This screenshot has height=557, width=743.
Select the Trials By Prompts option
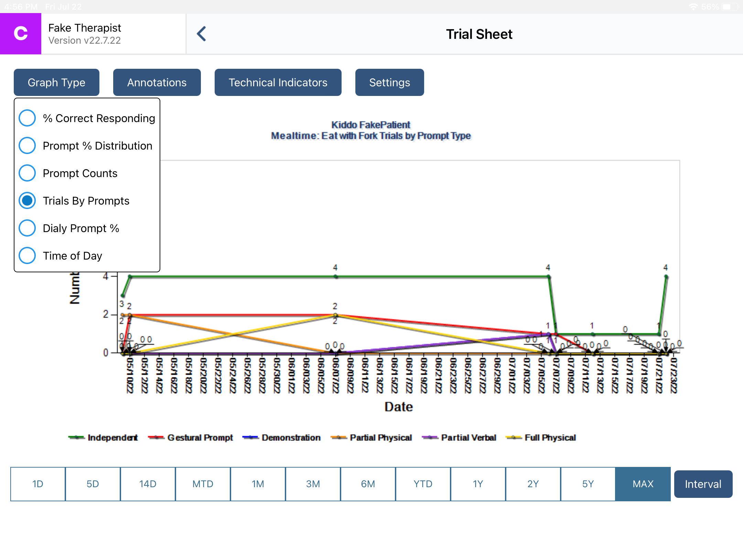27,200
